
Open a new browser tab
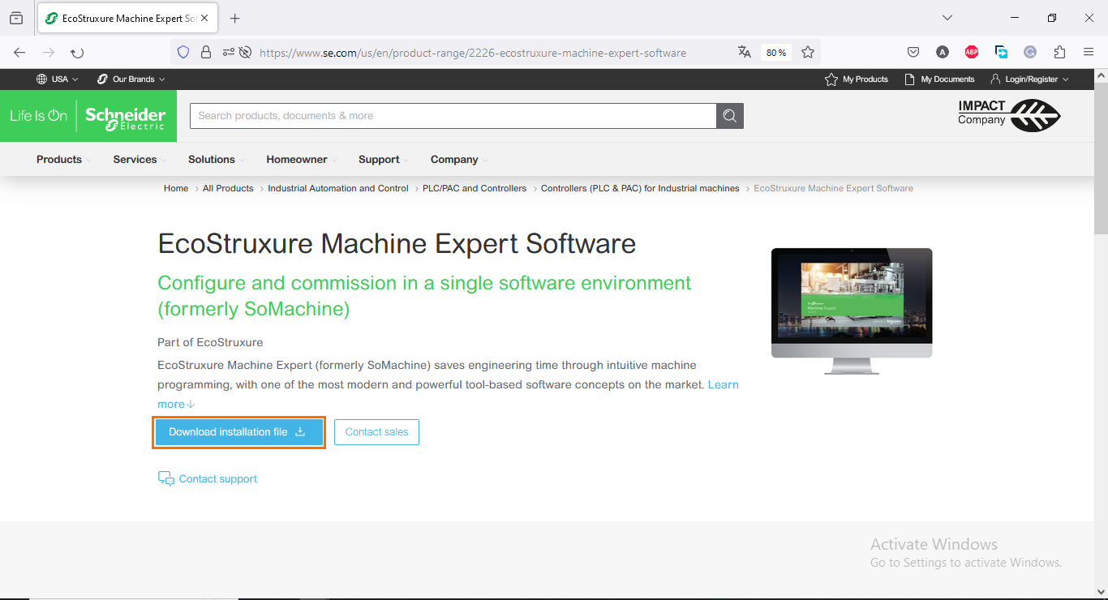coord(234,18)
